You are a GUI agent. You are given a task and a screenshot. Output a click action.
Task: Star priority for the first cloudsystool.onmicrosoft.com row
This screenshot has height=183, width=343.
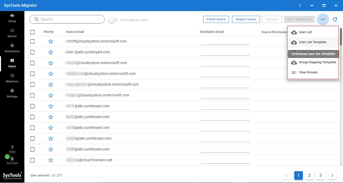click(x=51, y=42)
